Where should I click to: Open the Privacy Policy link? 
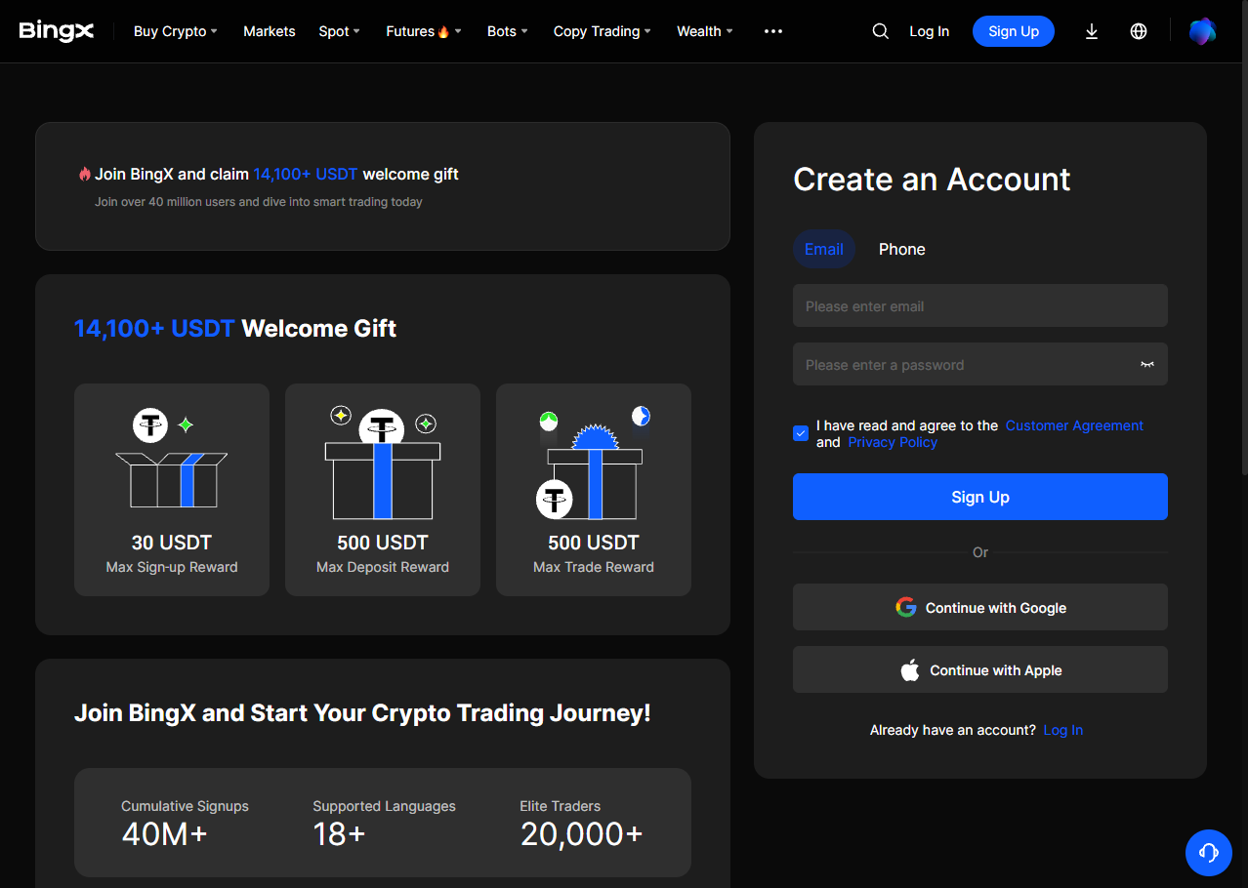click(892, 442)
